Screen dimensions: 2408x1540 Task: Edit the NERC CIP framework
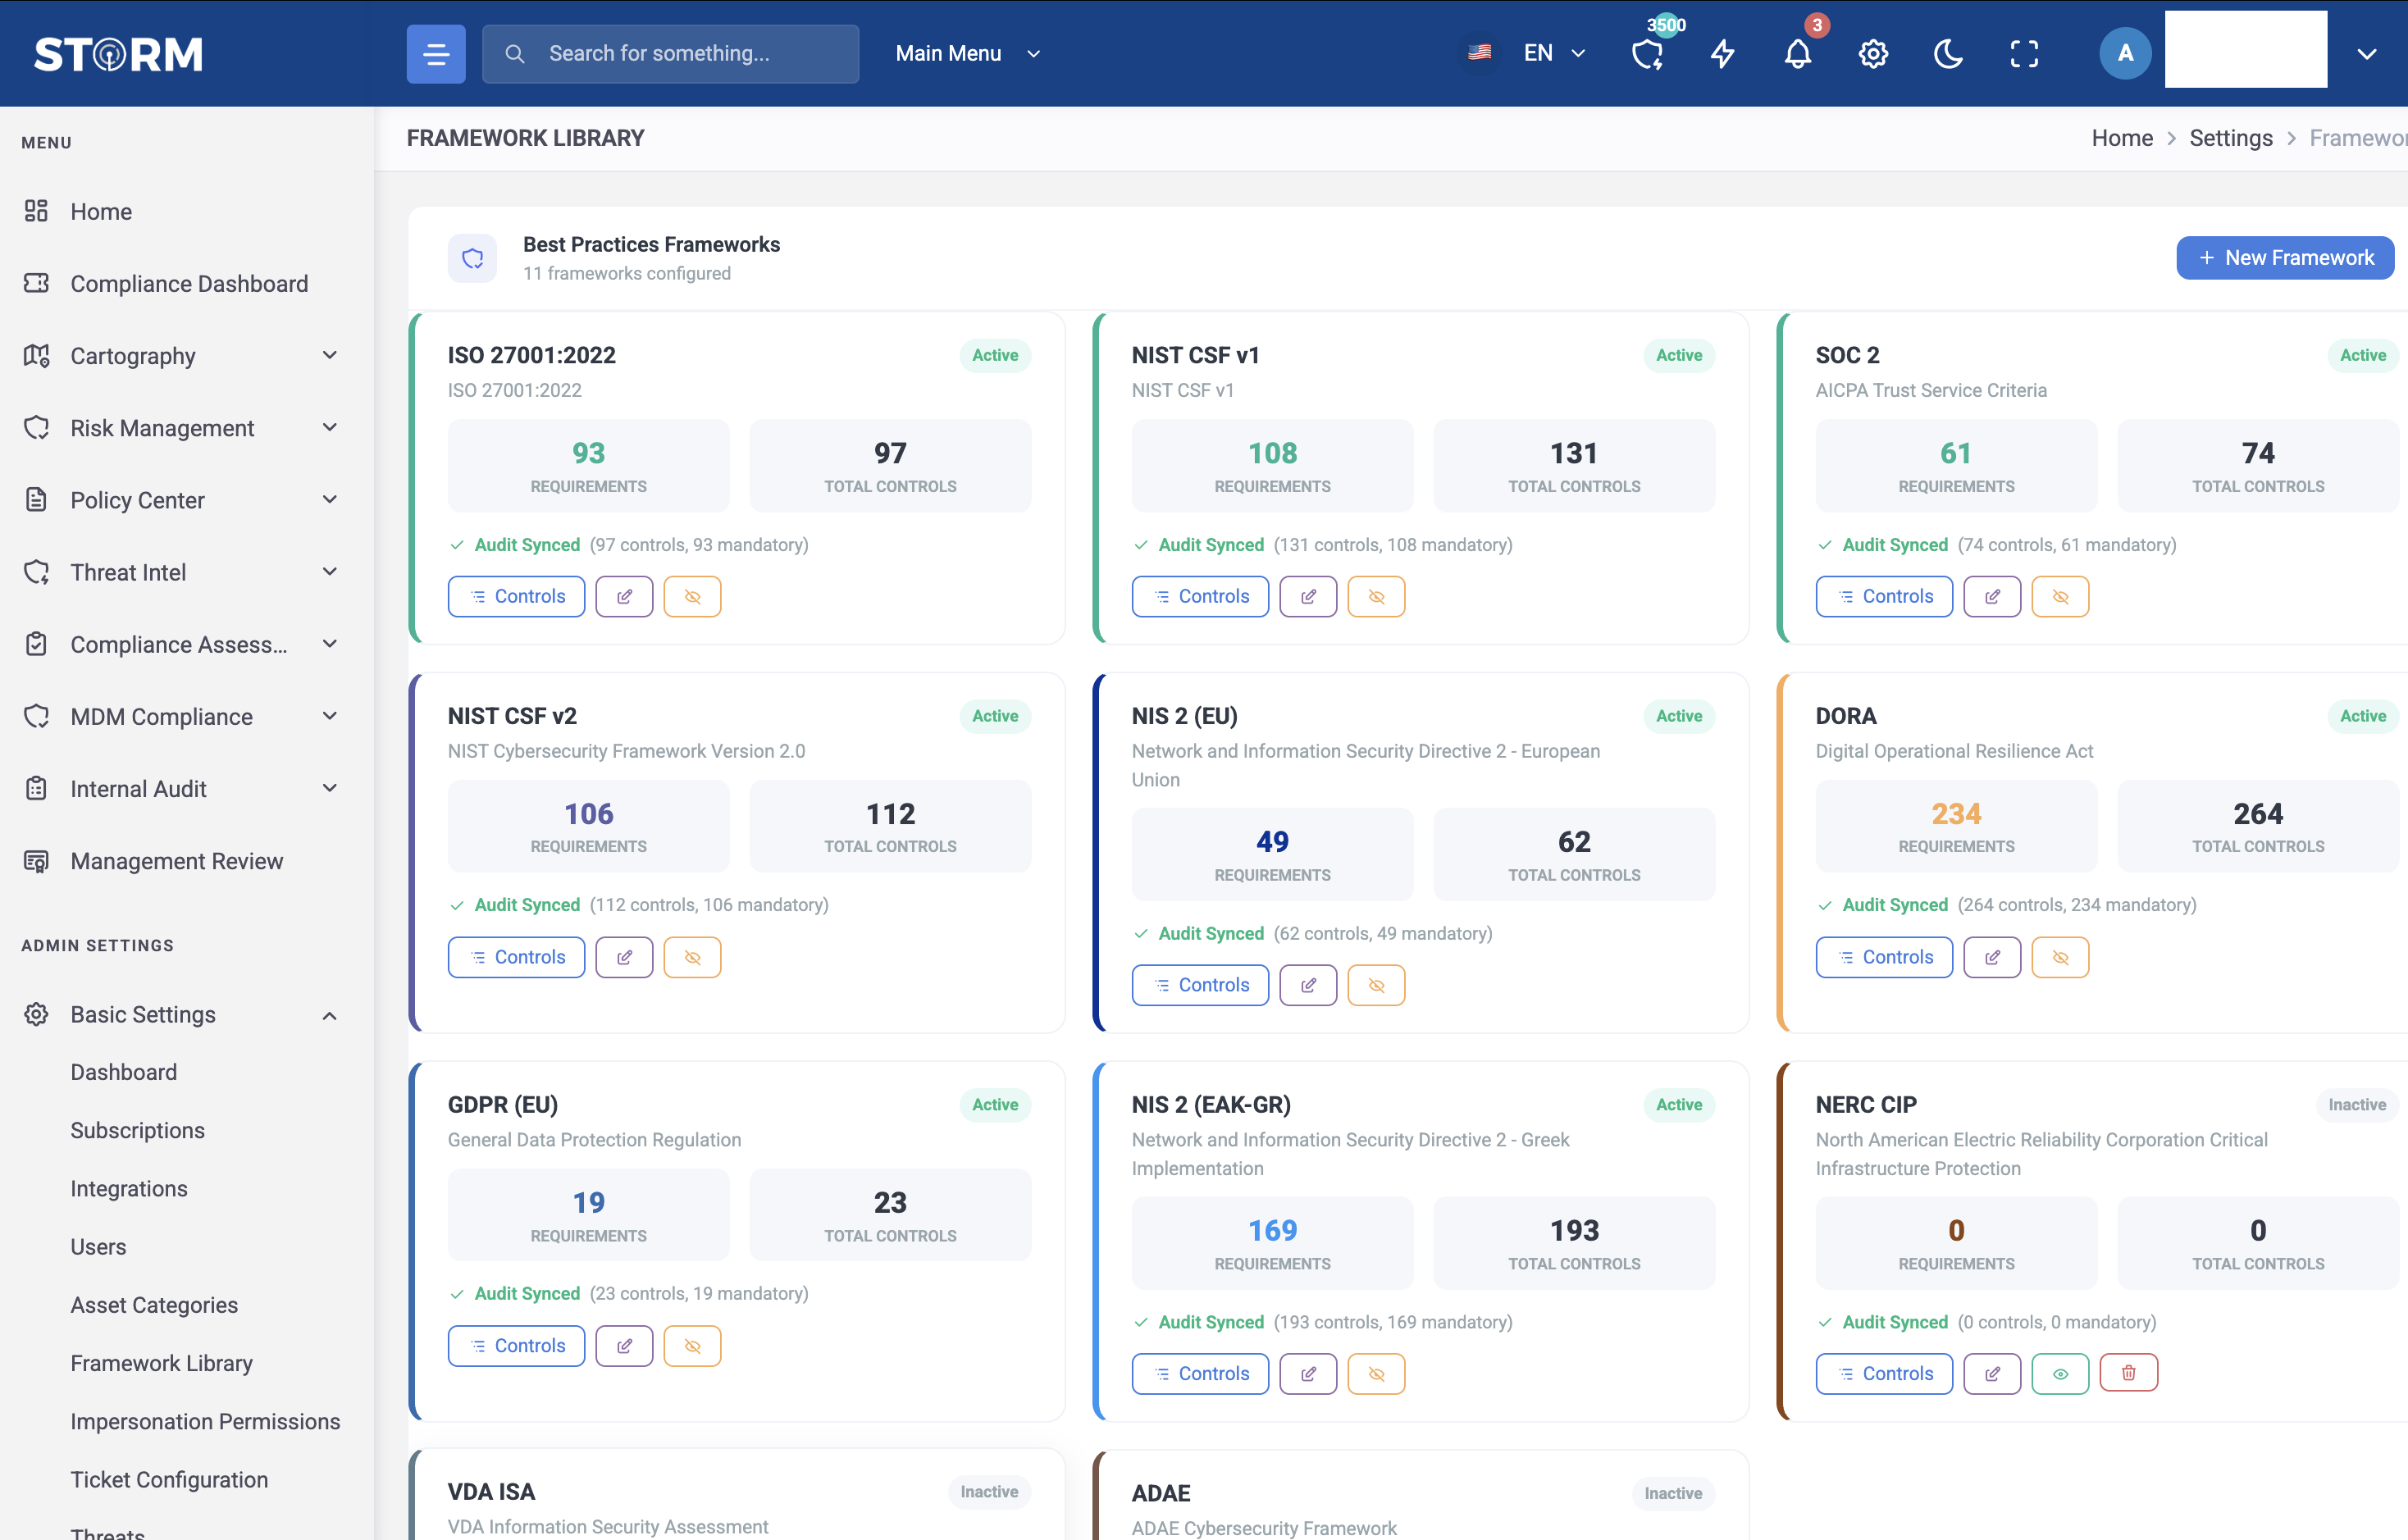1992,1373
